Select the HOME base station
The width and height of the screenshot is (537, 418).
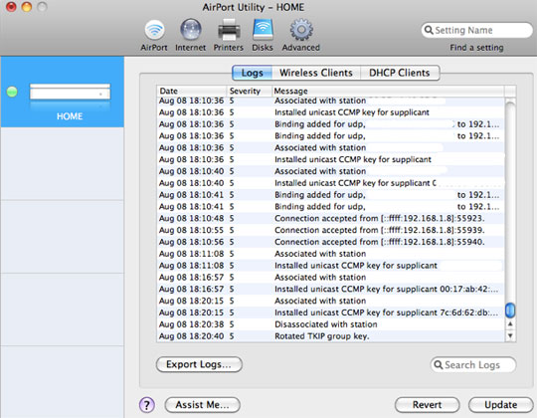(63, 92)
